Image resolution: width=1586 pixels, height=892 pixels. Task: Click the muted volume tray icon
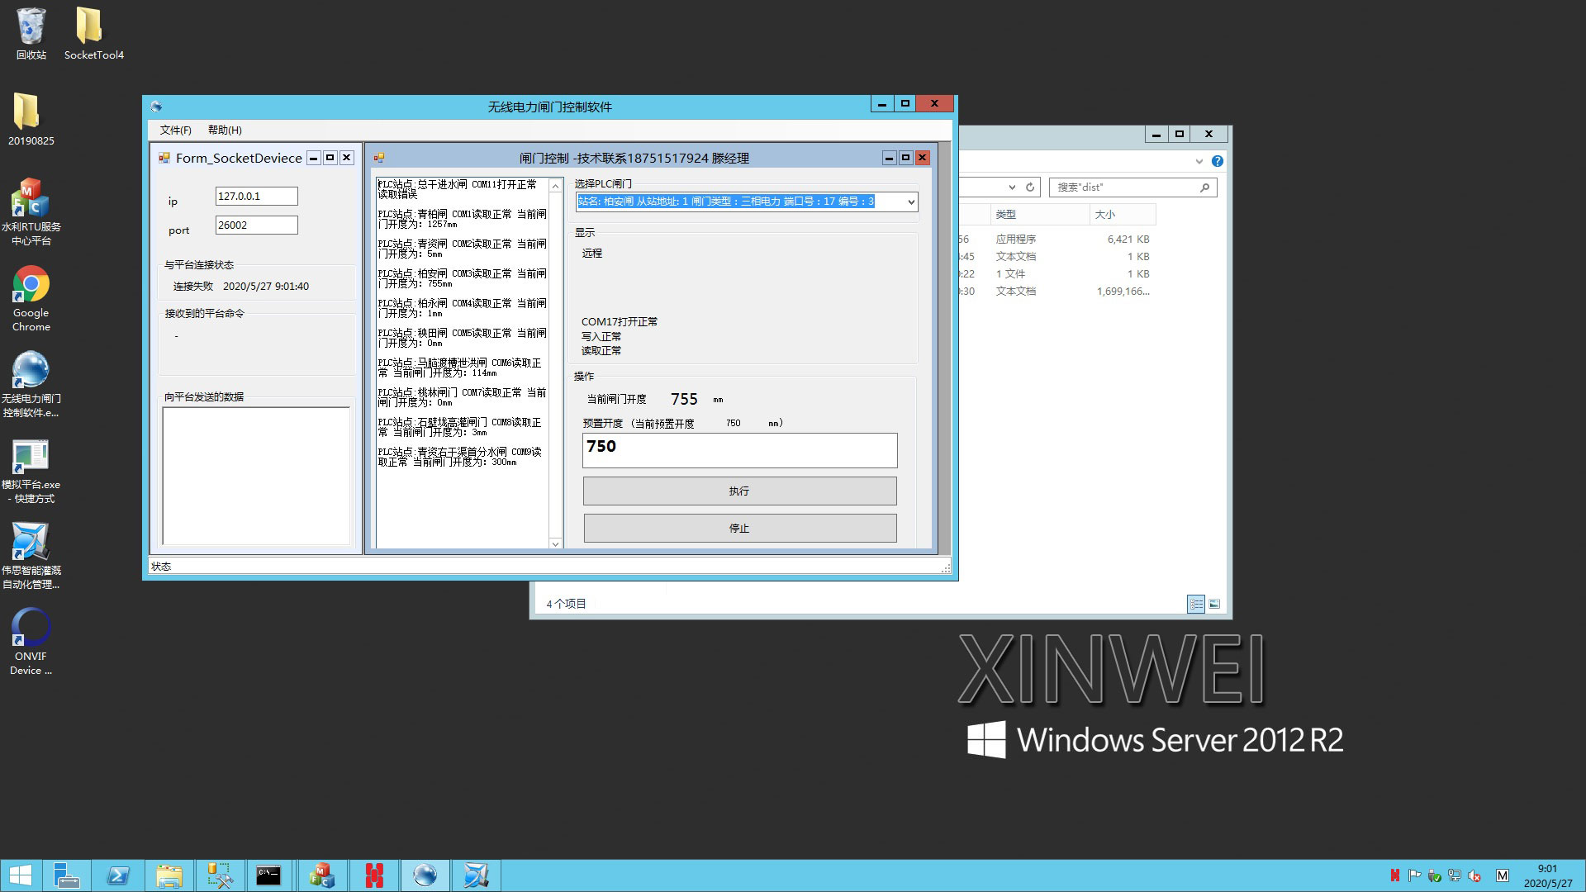1474,875
